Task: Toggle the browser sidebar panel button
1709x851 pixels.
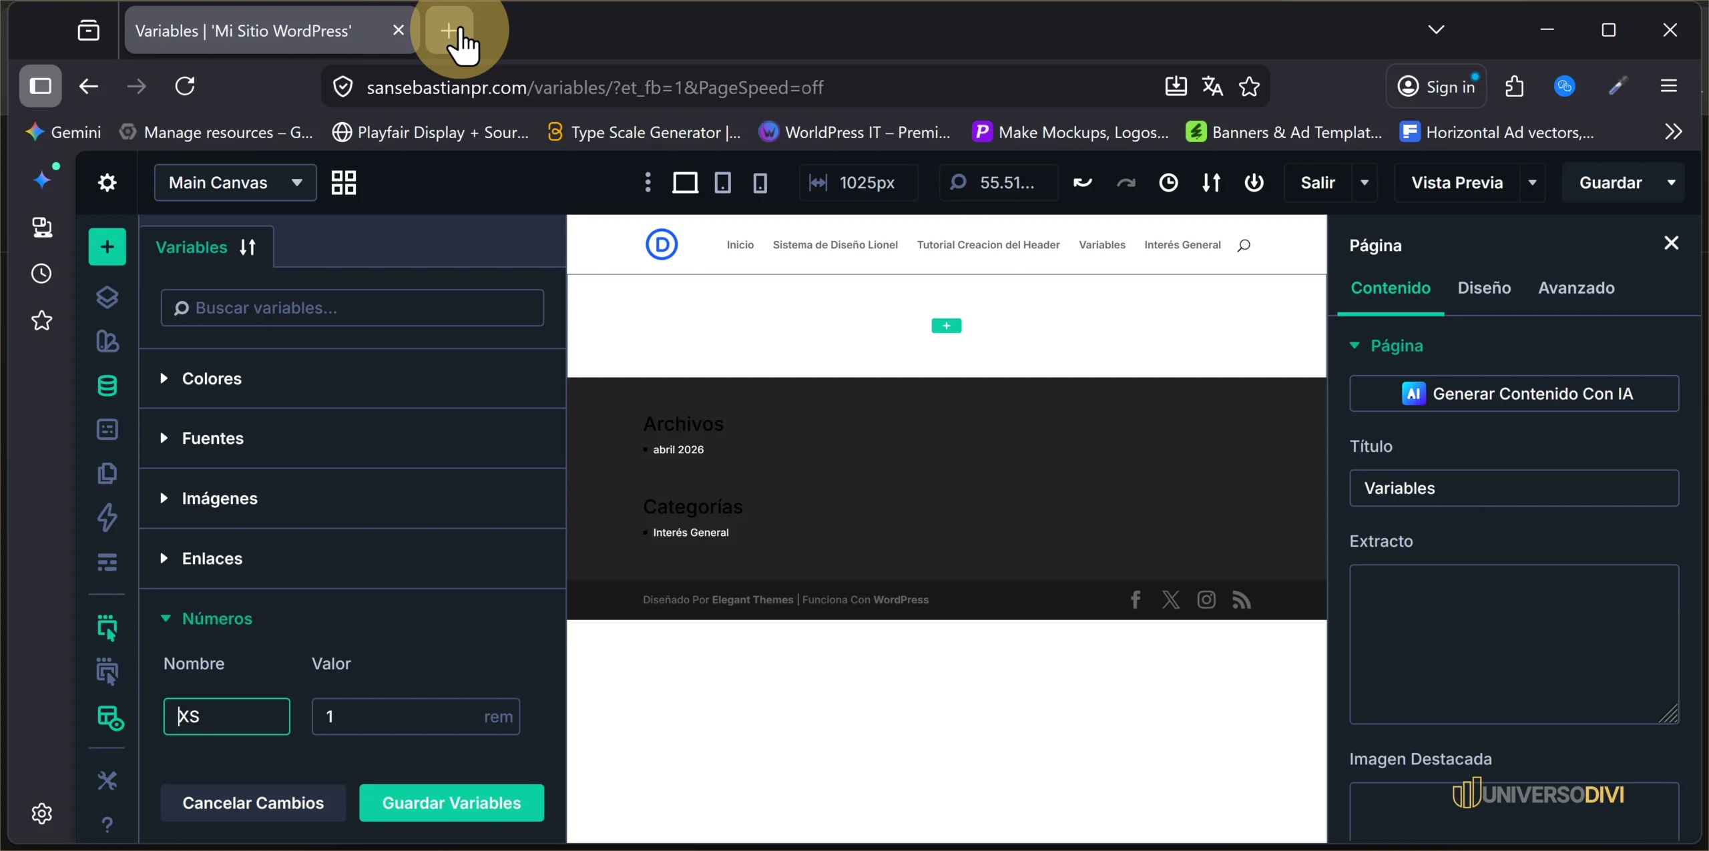Action: [x=41, y=86]
